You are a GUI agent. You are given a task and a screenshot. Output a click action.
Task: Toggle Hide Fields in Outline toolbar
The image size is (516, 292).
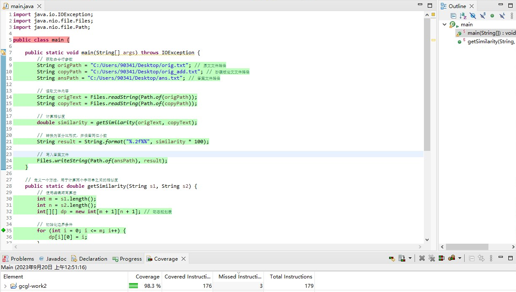(x=473, y=16)
